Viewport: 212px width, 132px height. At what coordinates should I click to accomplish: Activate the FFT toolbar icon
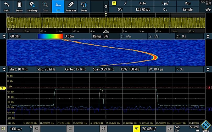pos(58,6)
